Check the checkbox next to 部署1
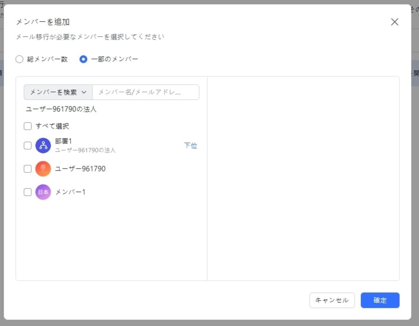 click(27, 145)
